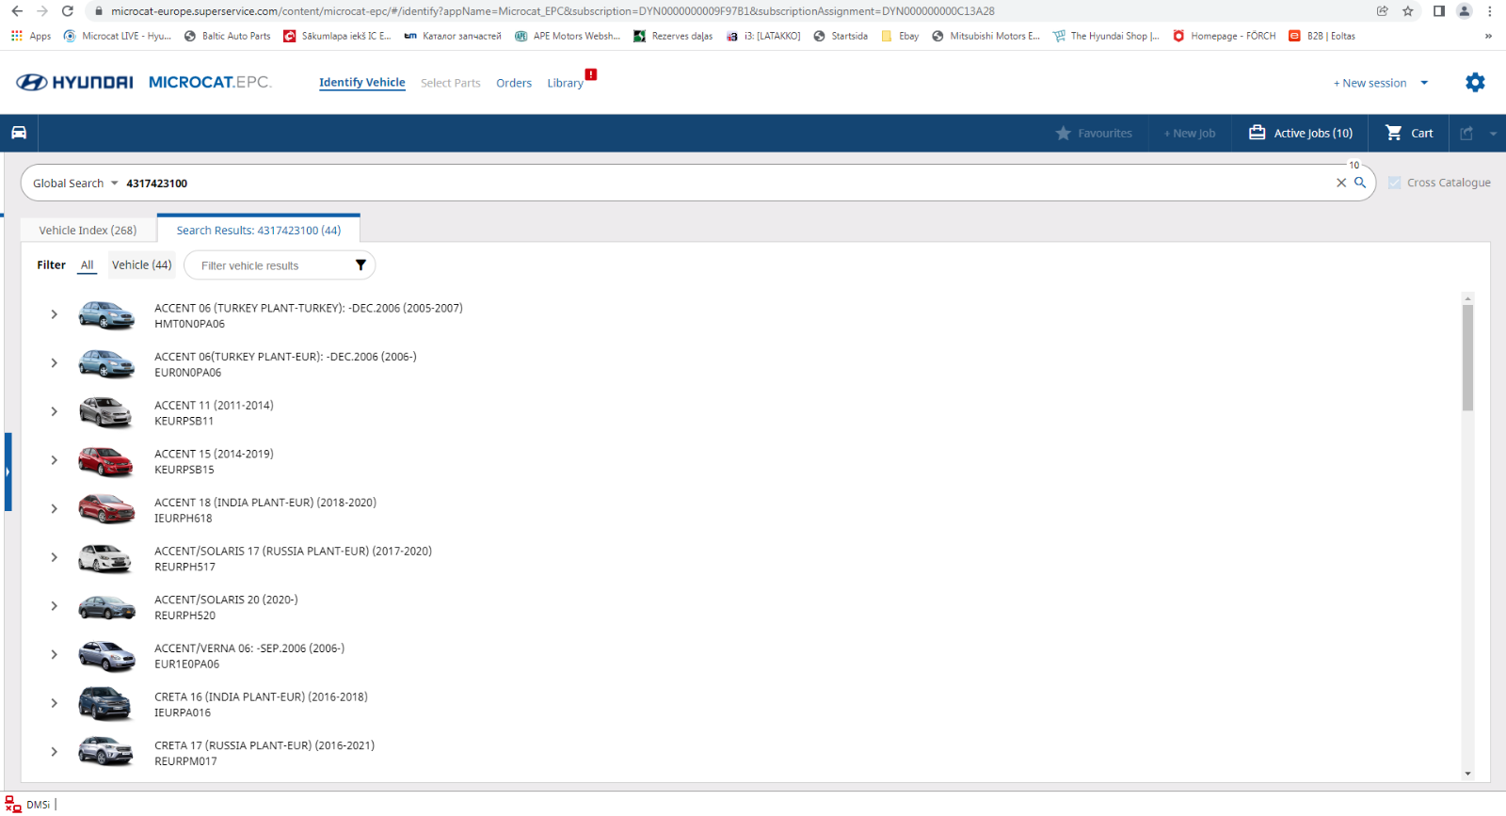
Task: Expand CRETA 17 Russia Plant row
Action: click(54, 752)
